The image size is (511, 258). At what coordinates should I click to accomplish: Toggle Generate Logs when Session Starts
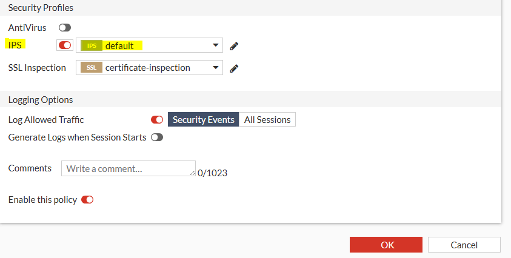click(157, 137)
